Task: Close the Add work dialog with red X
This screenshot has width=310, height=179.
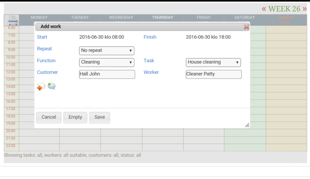Action: coord(246,27)
